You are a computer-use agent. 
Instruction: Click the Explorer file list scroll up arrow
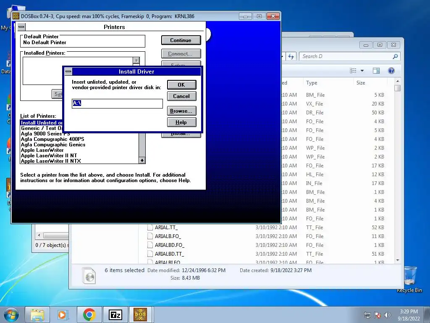pos(398,82)
